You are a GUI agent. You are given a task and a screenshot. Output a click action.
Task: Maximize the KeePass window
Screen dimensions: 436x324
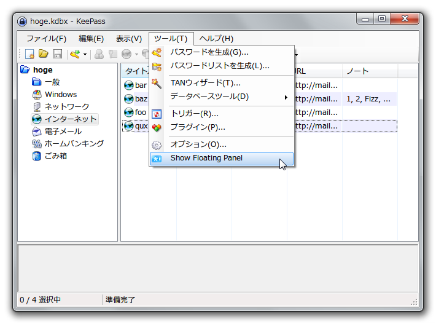click(382, 18)
